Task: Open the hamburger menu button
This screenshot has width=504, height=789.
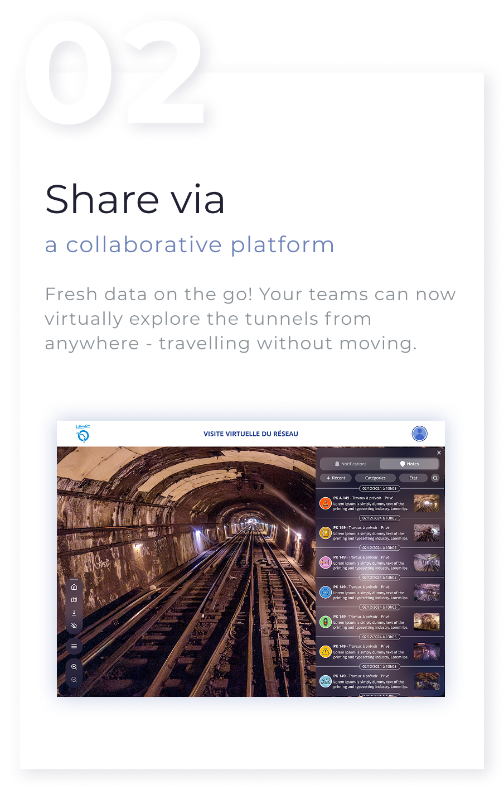Action: (74, 646)
